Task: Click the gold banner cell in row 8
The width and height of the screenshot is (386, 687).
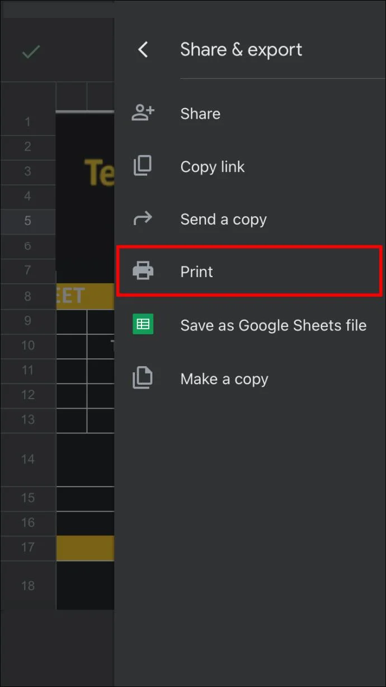Action: tap(85, 296)
